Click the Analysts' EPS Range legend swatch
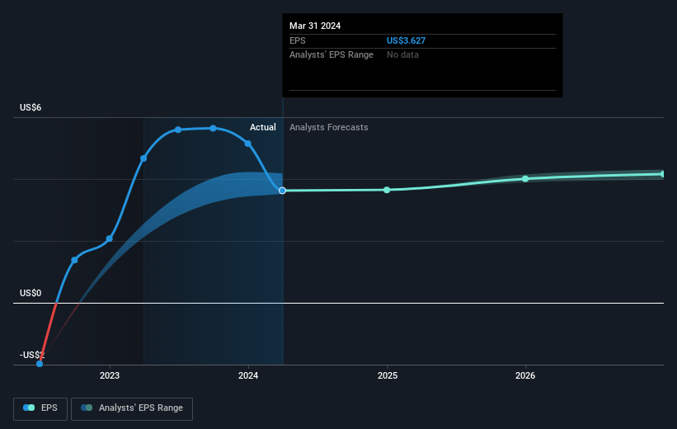677x429 pixels. [87, 408]
